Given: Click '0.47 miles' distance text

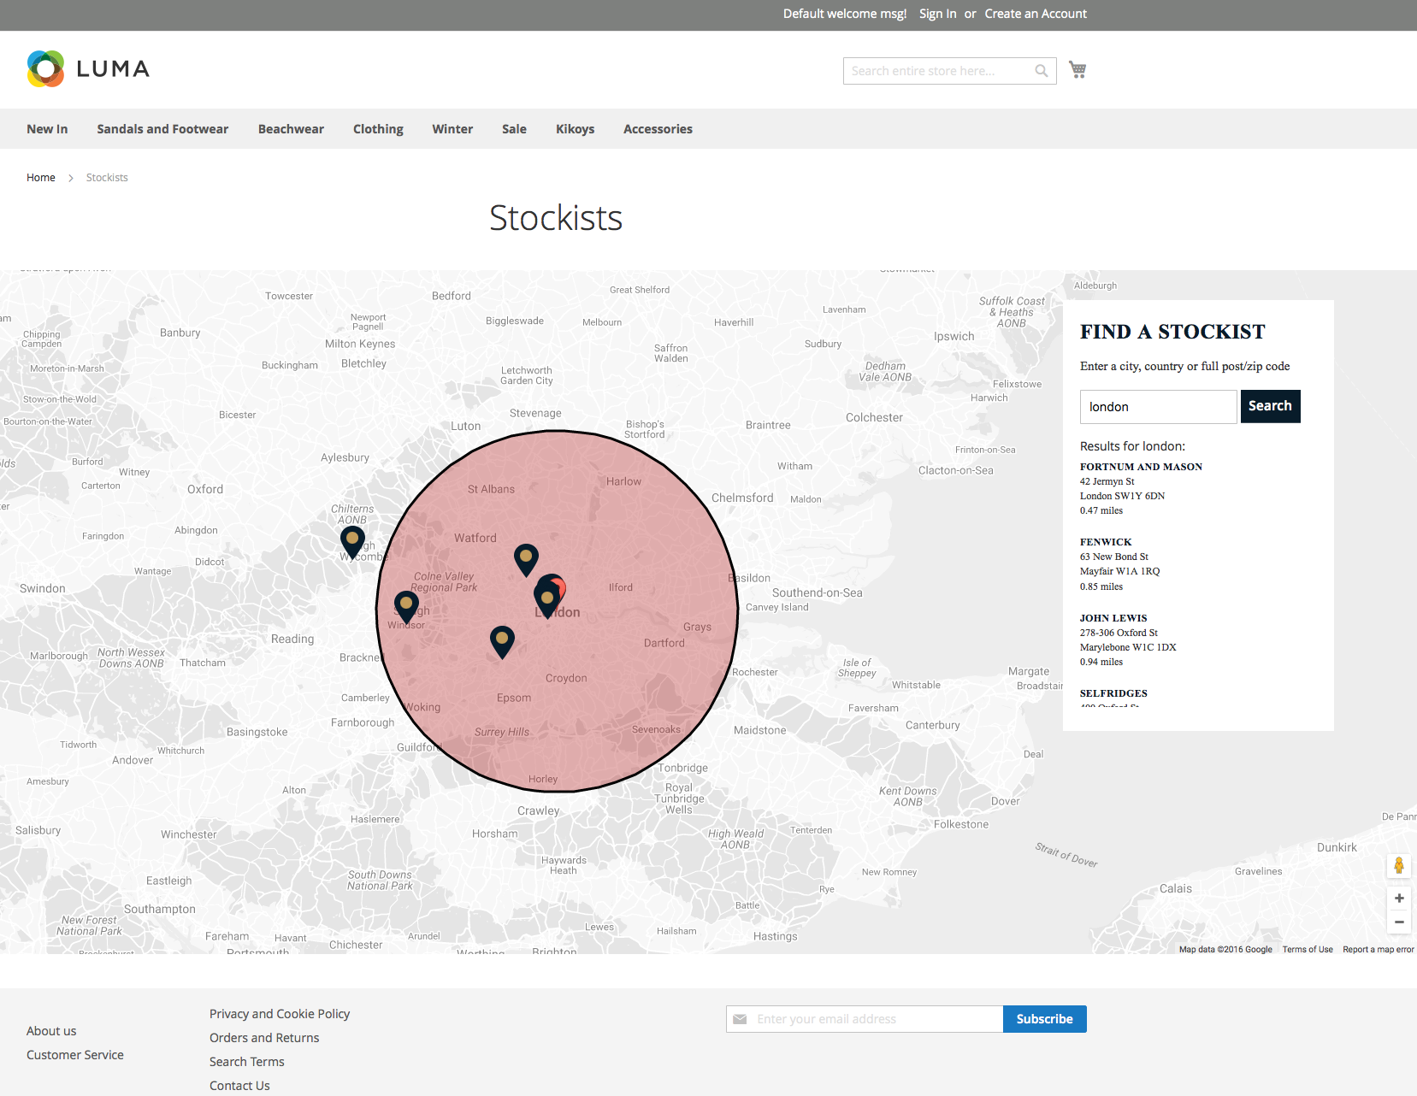Looking at the screenshot, I should (1101, 510).
